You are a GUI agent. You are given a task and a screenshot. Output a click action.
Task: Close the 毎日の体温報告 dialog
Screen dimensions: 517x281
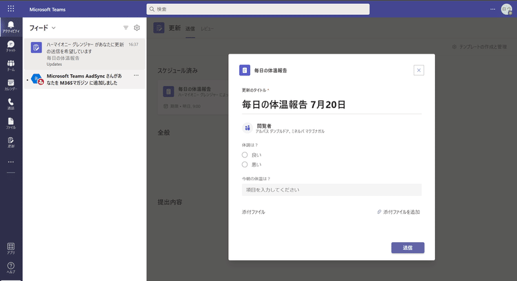pos(419,70)
